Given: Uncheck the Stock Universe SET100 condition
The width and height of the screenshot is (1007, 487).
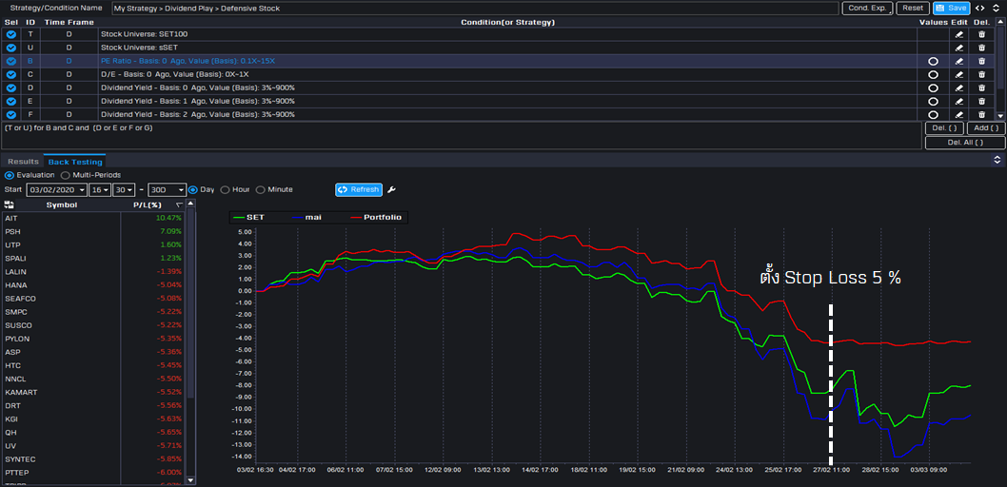Looking at the screenshot, I should pyautogui.click(x=11, y=34).
